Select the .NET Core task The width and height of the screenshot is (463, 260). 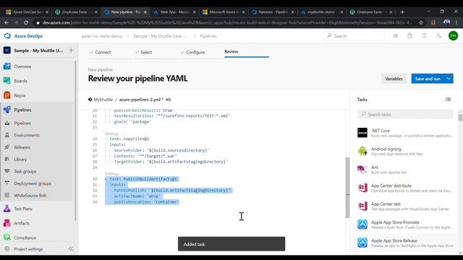(404, 133)
